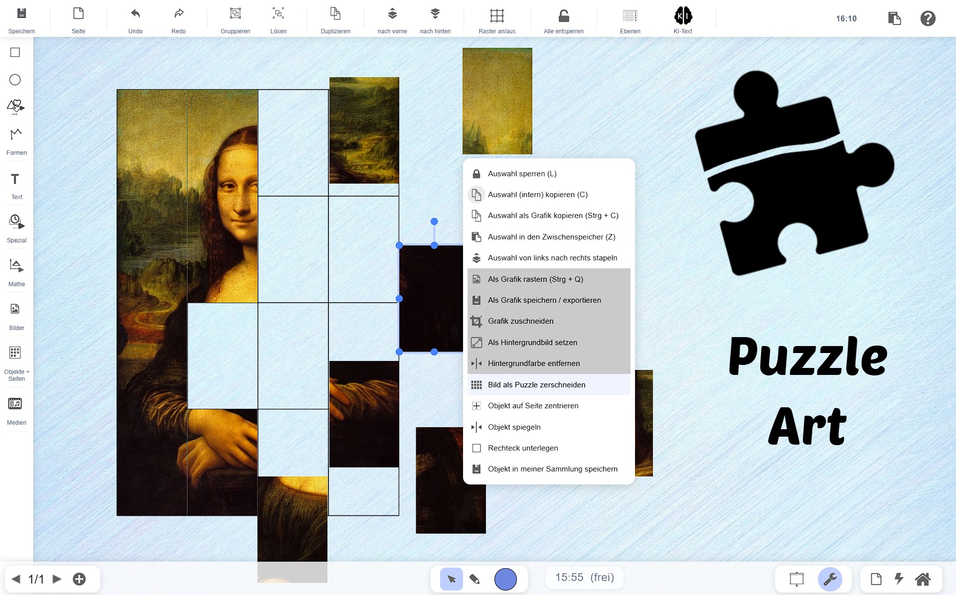956x595 pixels.
Task: Send object back with nach hinten
Action: (435, 14)
